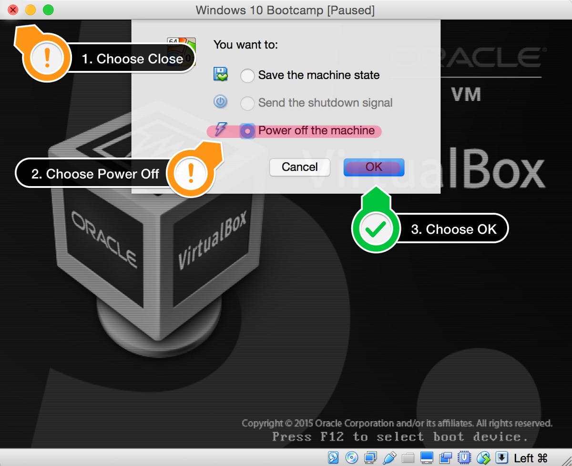Click the Left ⌘ host key label

tap(531, 458)
